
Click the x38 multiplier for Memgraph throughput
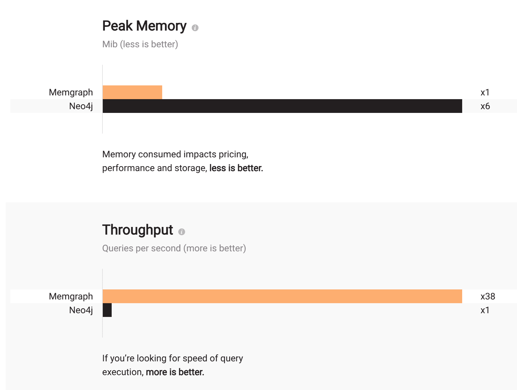tap(488, 296)
